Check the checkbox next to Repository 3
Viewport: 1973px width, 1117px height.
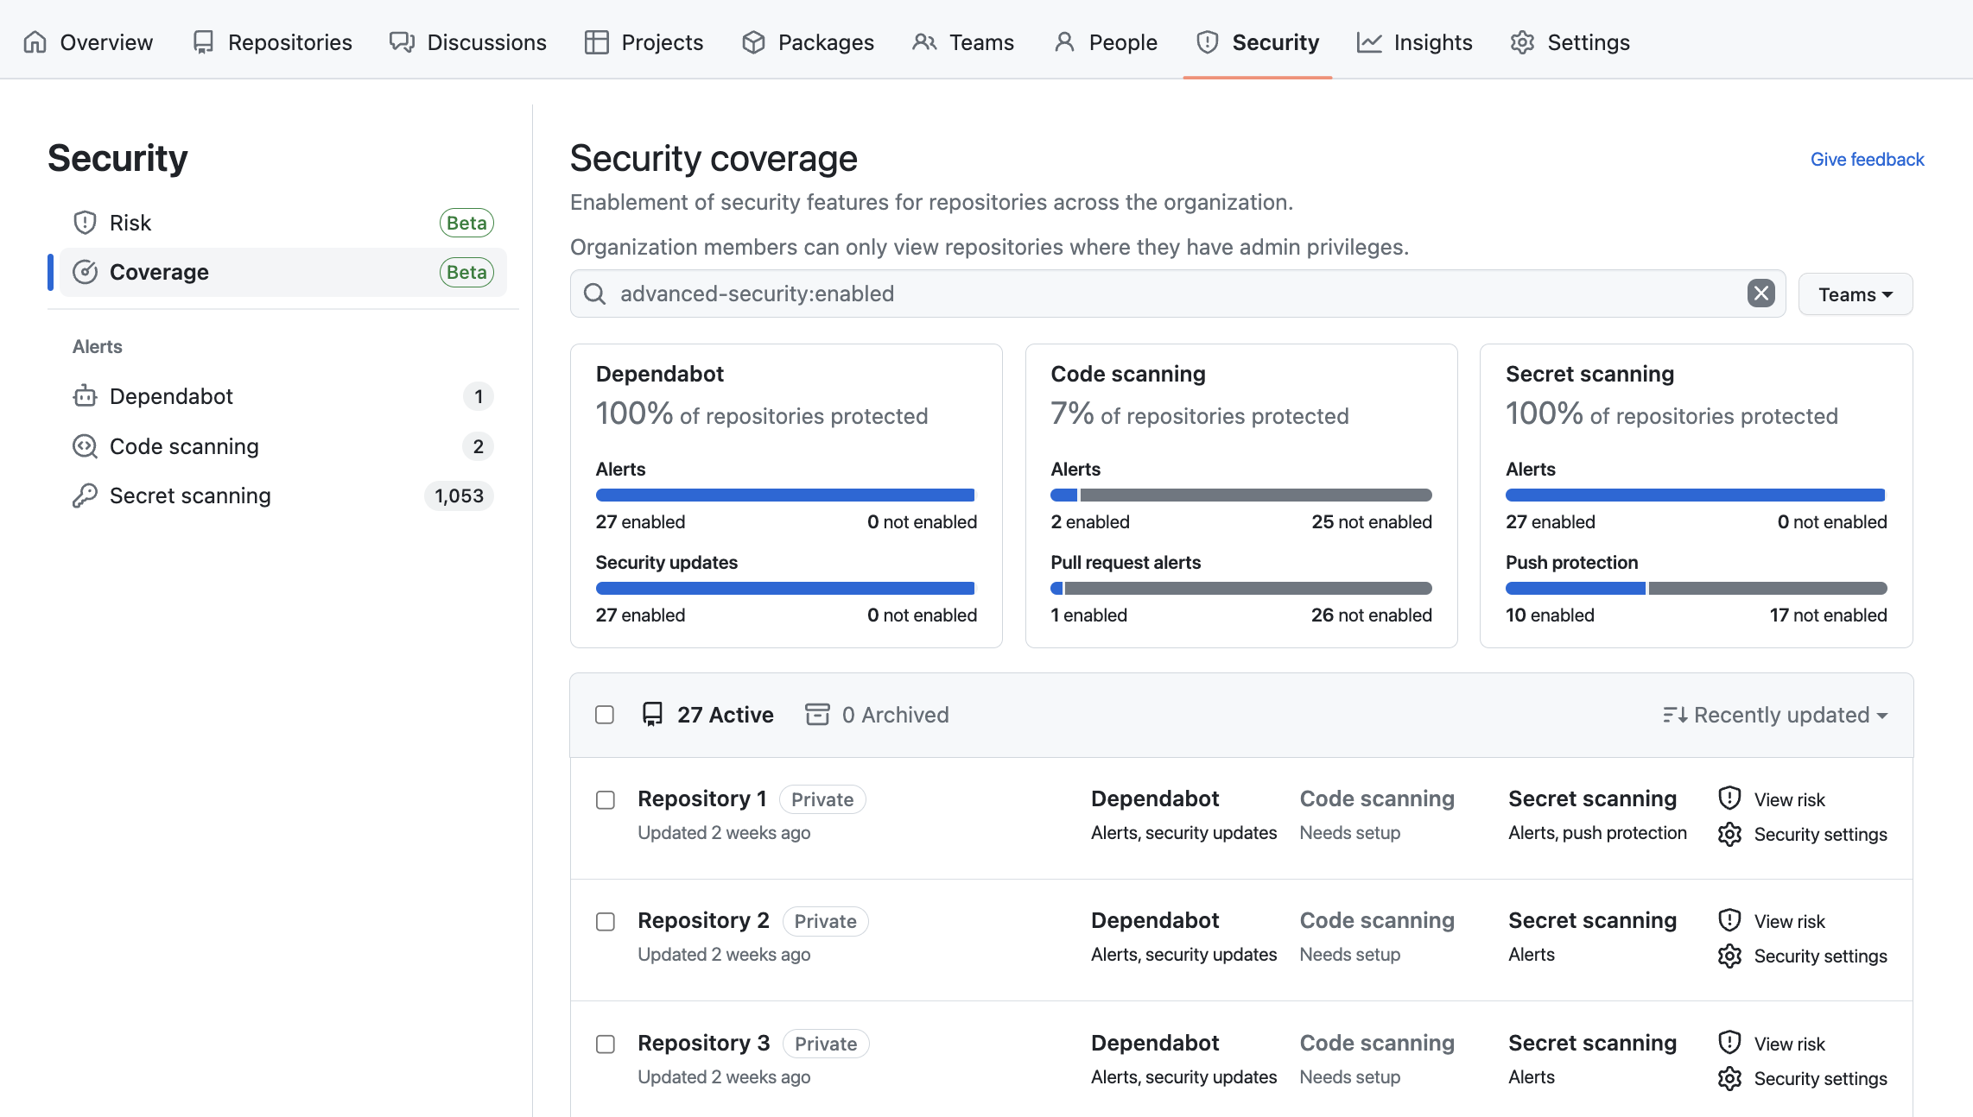point(606,1044)
